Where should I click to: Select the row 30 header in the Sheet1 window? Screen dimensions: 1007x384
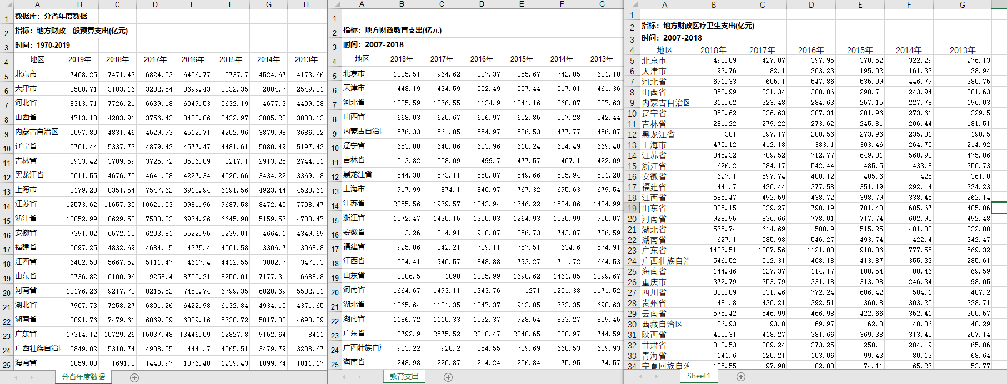coord(633,324)
